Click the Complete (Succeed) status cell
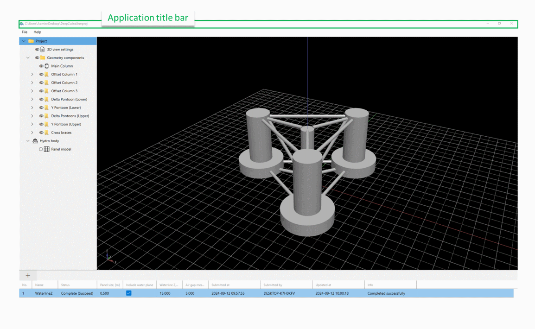Screen dimensions: 535x329 [77, 293]
